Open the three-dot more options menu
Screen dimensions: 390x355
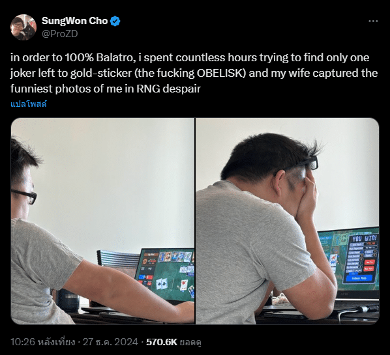373,21
